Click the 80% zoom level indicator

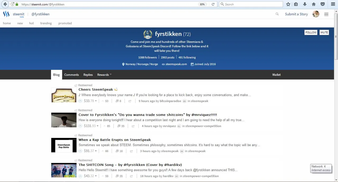[202, 4]
